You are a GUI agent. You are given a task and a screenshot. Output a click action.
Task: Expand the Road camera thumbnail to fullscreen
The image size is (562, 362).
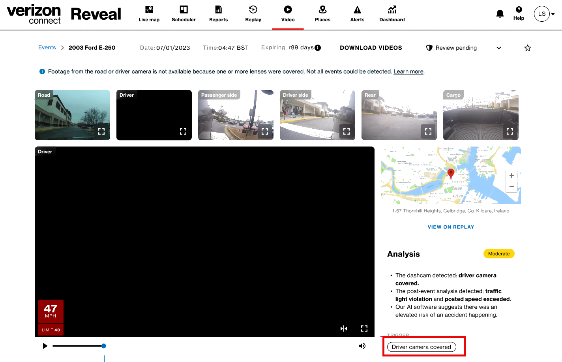click(101, 131)
